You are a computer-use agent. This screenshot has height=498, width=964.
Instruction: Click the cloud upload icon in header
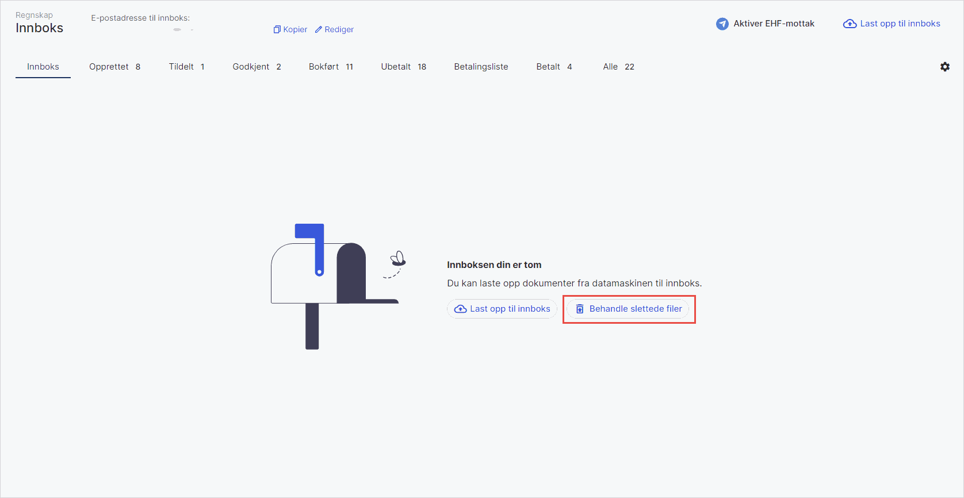(x=850, y=24)
